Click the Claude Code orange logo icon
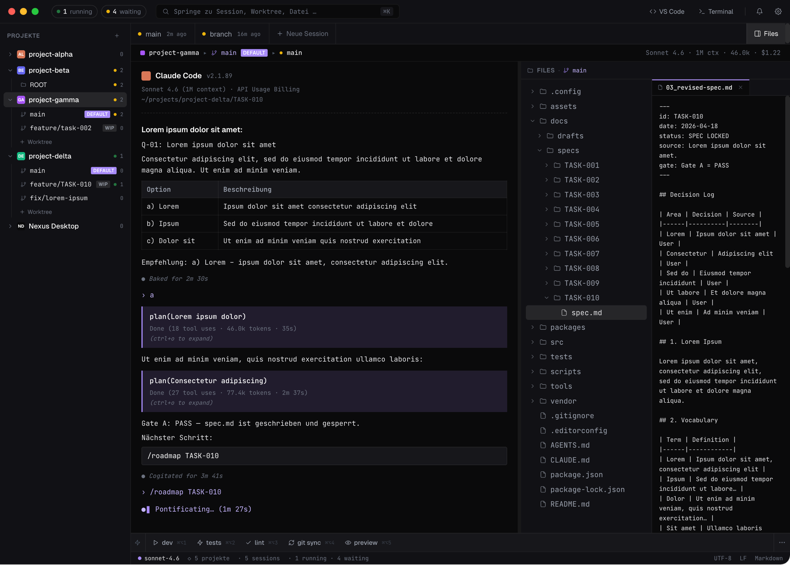Image resolution: width=790 pixels, height=565 pixels. 146,76
